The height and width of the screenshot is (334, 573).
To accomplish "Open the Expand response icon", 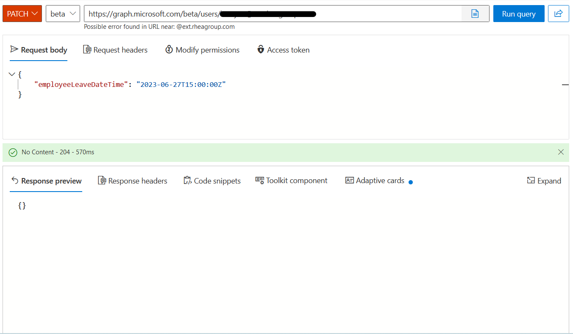I will click(531, 180).
